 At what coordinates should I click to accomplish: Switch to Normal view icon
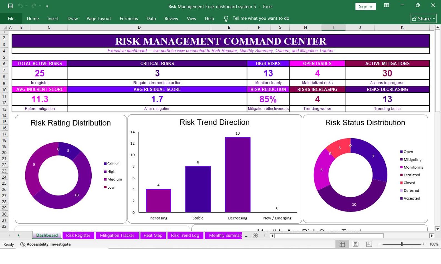click(342, 244)
